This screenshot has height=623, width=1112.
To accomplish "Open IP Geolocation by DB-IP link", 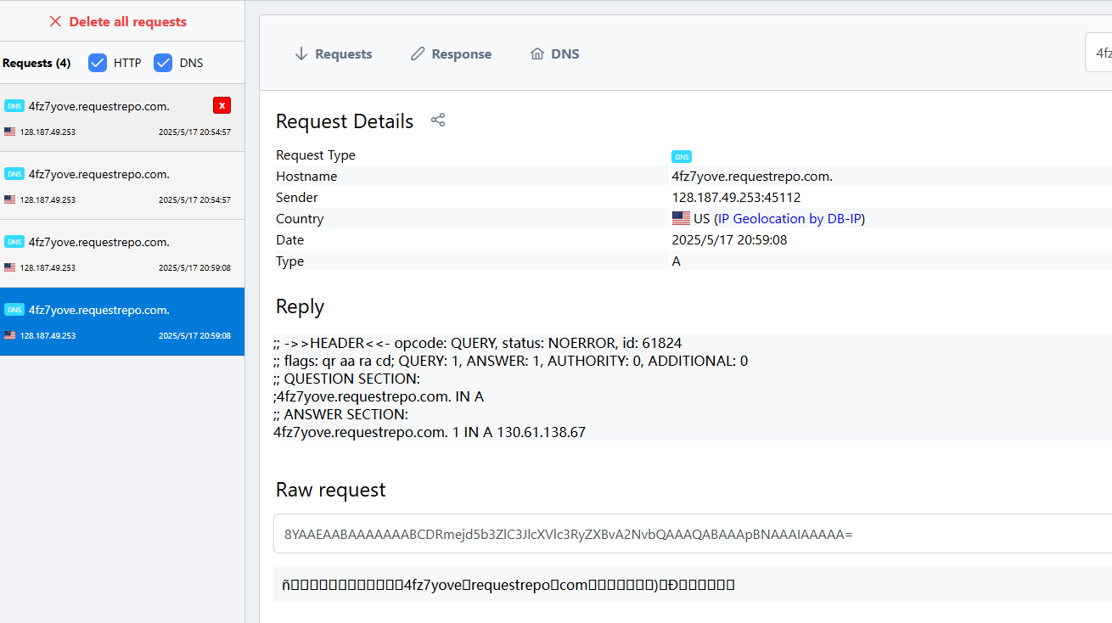I will coord(789,219).
